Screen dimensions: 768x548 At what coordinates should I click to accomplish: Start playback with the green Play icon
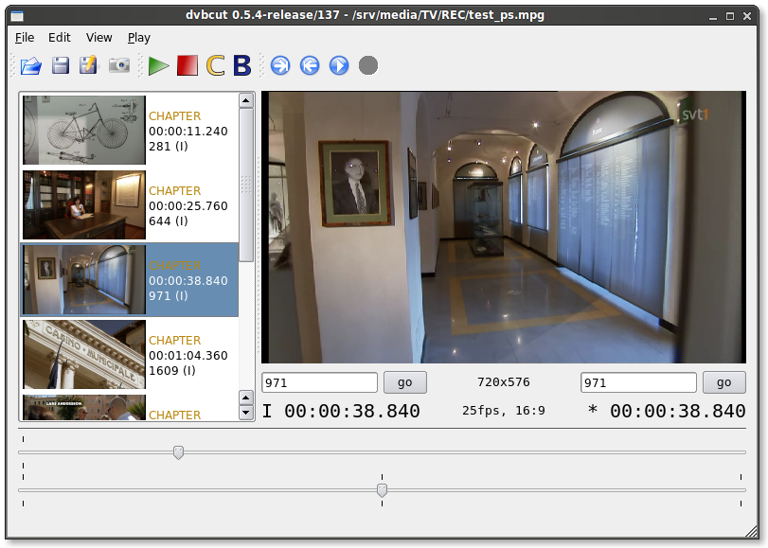click(x=158, y=65)
